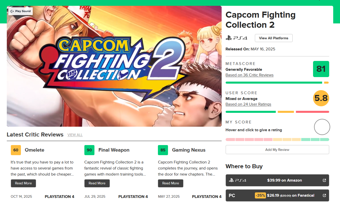Click the empty My Score circle
The image size is (340, 204).
pyautogui.click(x=322, y=127)
